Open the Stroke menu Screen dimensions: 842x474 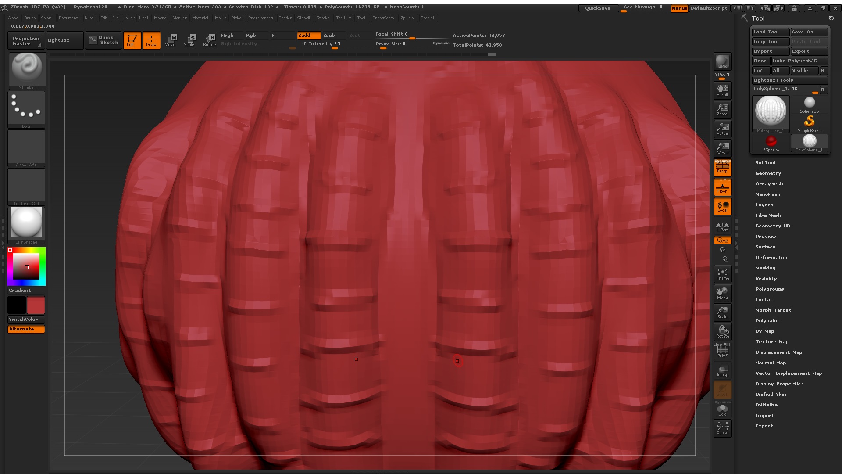click(x=323, y=18)
